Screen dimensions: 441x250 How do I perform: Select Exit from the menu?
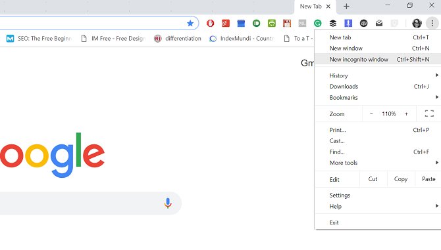[378, 222]
